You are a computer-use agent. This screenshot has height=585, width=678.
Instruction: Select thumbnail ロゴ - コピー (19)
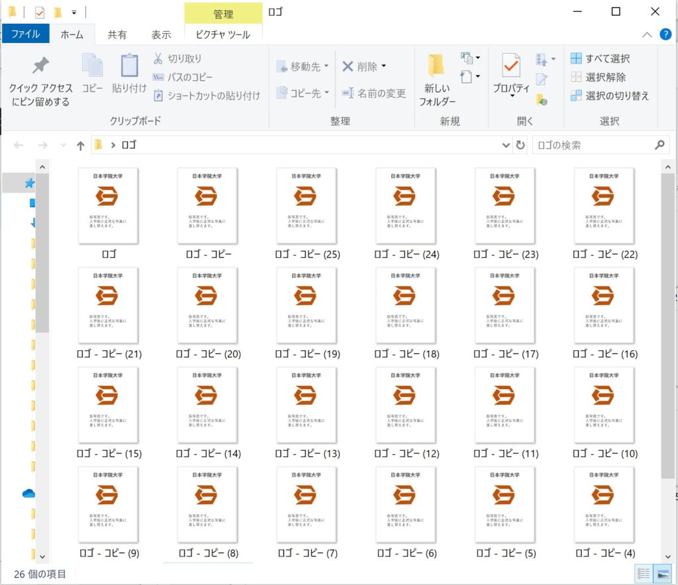click(x=307, y=305)
